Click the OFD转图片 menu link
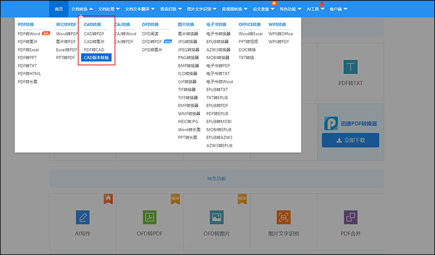 coord(152,50)
